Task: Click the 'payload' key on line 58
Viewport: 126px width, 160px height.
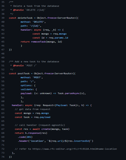Action: 26,93
